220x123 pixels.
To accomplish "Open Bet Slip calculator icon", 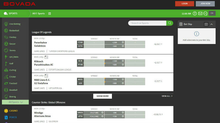I will coord(206,24).
